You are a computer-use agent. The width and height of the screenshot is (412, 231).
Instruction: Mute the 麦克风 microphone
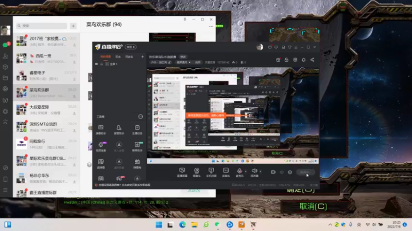(x=239, y=172)
